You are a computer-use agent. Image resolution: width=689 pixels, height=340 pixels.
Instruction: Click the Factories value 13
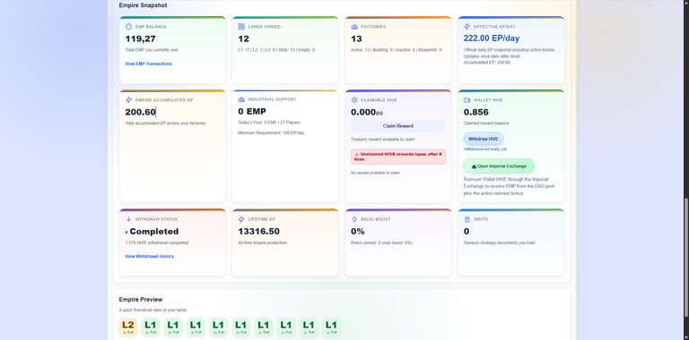(356, 39)
